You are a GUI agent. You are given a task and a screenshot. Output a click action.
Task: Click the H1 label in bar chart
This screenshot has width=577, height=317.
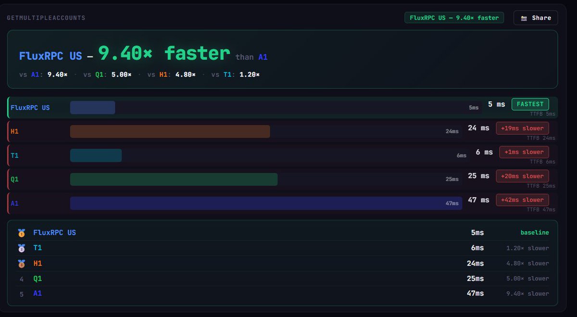(x=14, y=131)
